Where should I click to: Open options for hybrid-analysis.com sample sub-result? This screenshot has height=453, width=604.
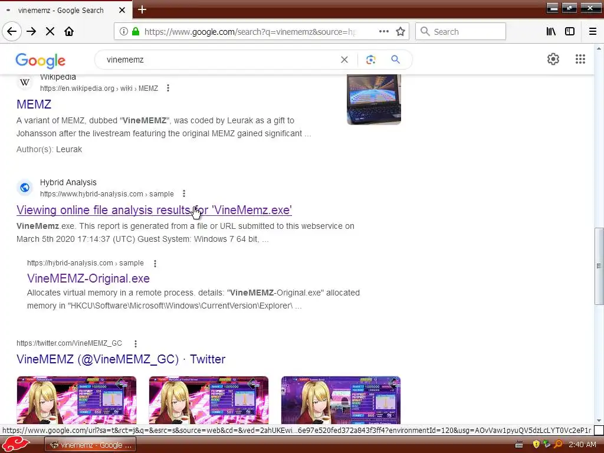click(x=155, y=264)
